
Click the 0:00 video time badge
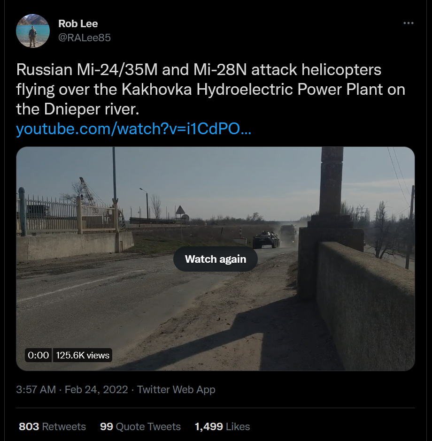[39, 355]
